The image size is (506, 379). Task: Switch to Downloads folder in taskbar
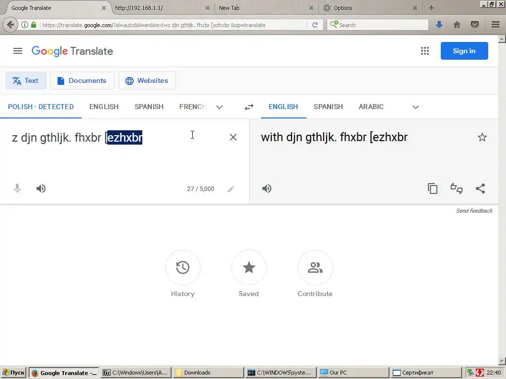tap(208, 373)
